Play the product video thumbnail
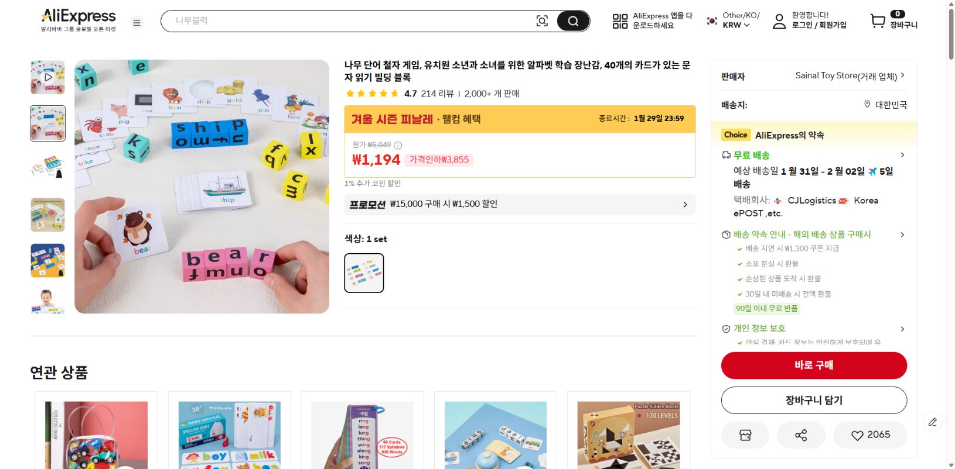This screenshot has height=469, width=955. point(48,77)
